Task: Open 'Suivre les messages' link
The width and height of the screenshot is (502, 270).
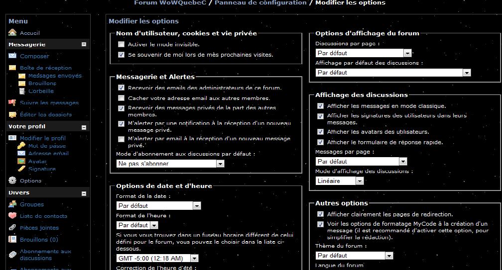Action: [x=49, y=103]
